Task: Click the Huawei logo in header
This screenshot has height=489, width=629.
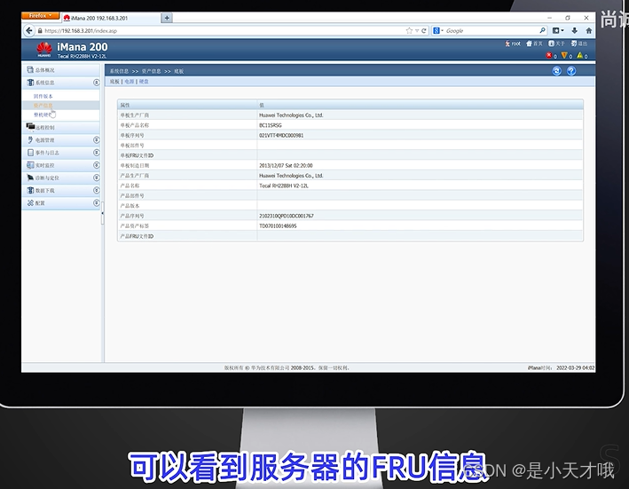Action: [x=44, y=50]
